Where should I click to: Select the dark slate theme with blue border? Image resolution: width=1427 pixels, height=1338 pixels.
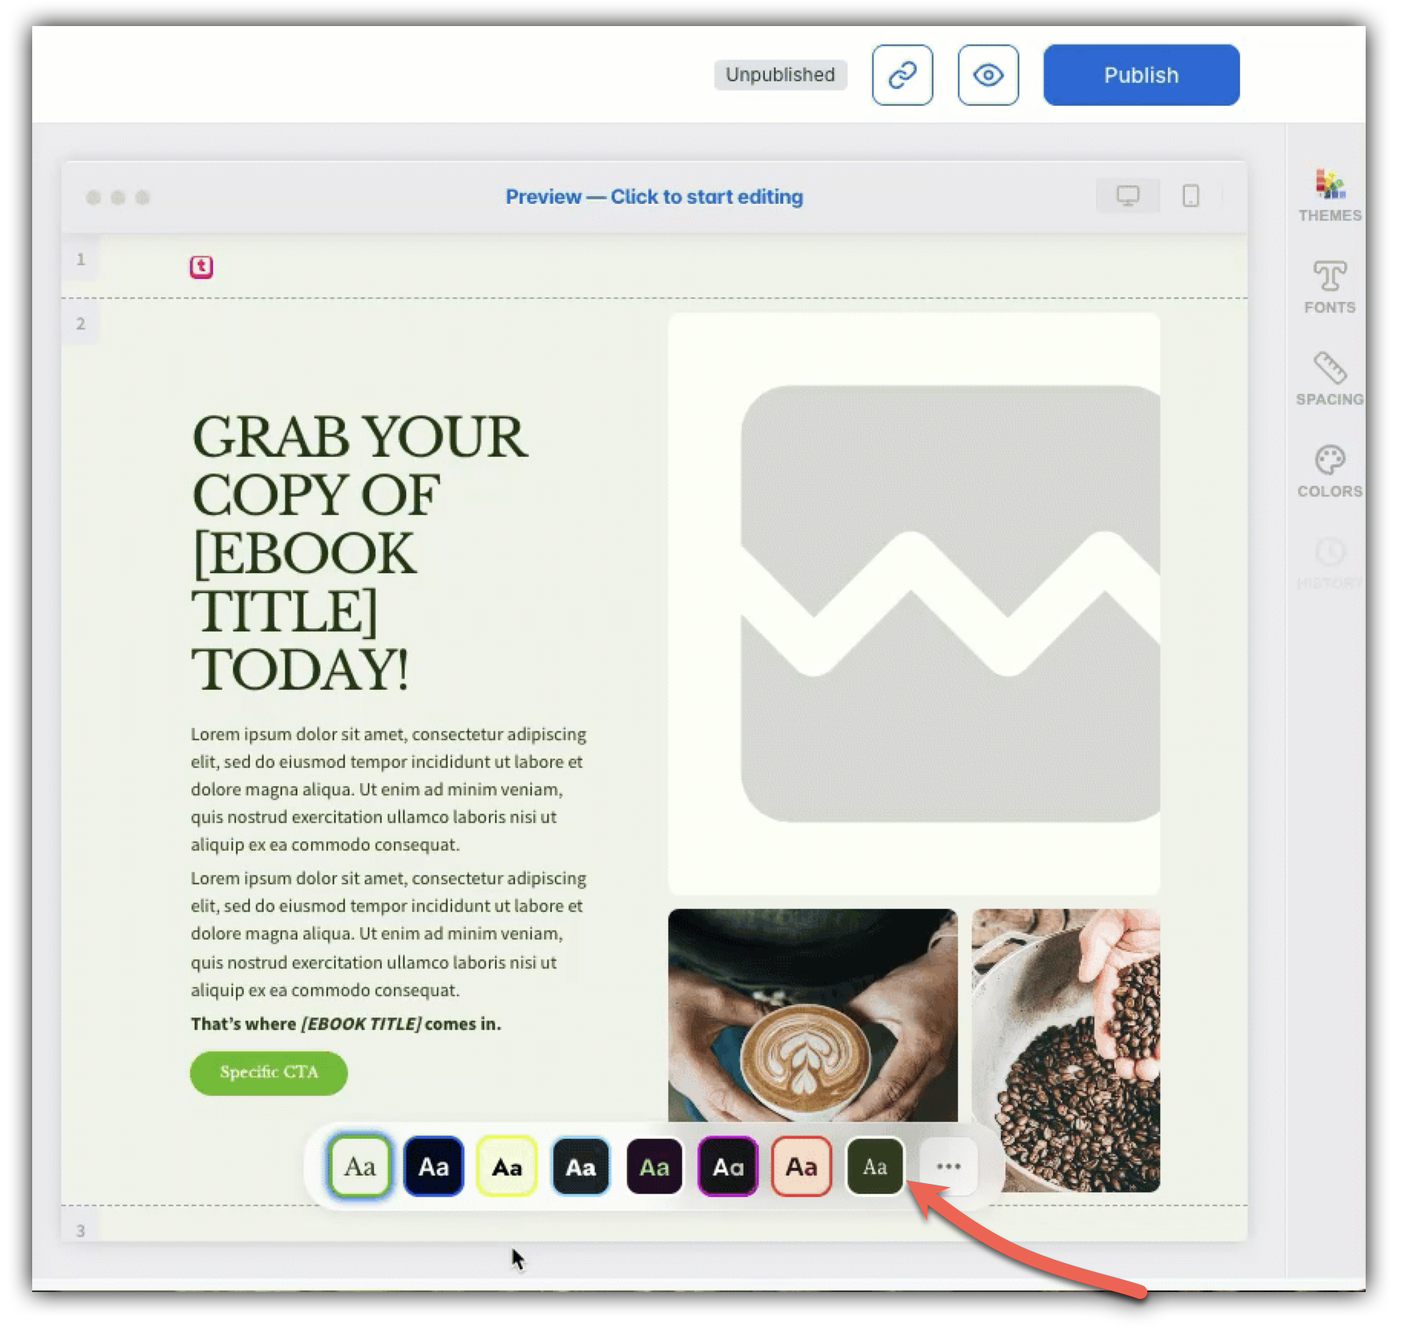(x=580, y=1166)
